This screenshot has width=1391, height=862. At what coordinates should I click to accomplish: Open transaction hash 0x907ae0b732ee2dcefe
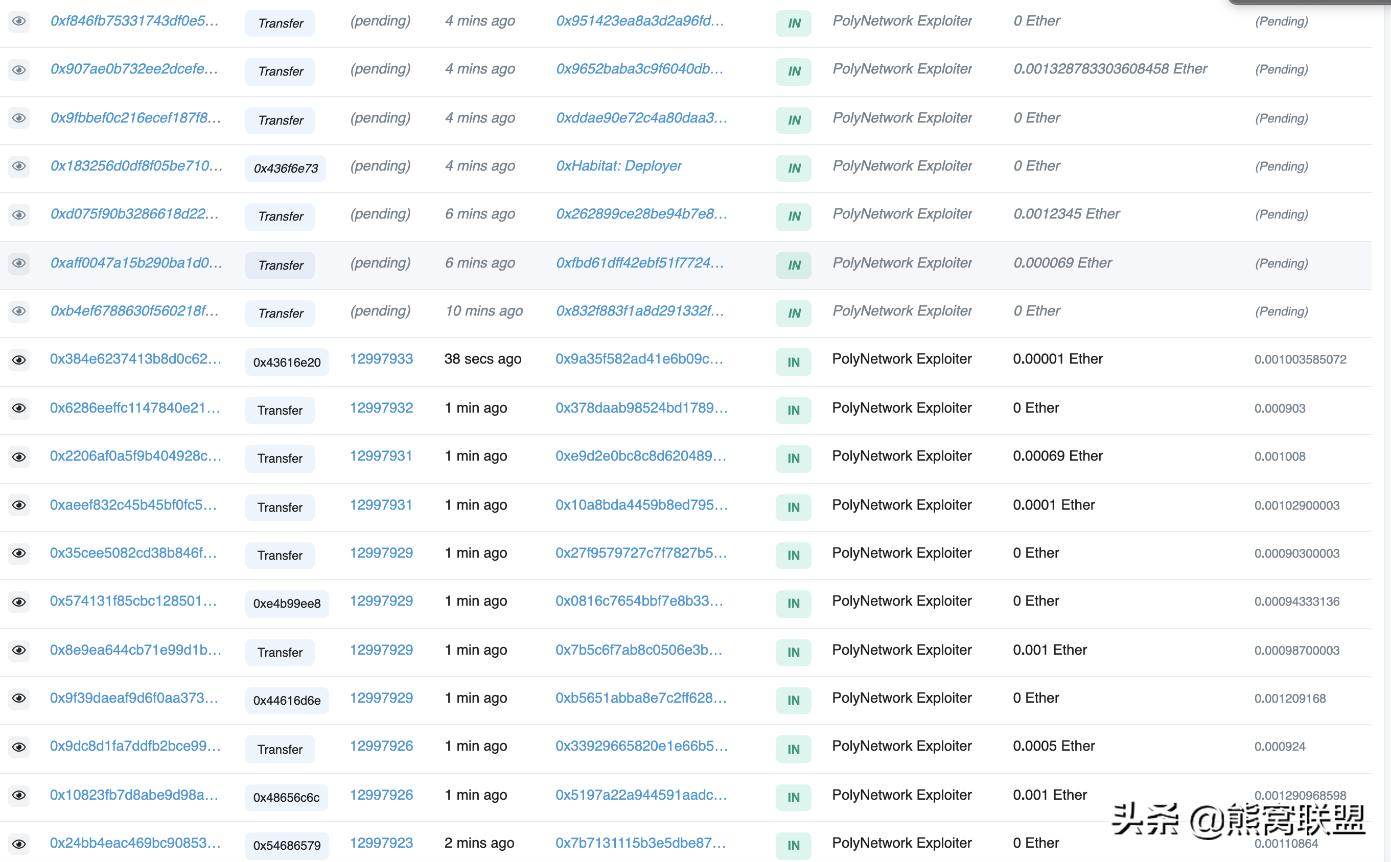pyautogui.click(x=134, y=69)
